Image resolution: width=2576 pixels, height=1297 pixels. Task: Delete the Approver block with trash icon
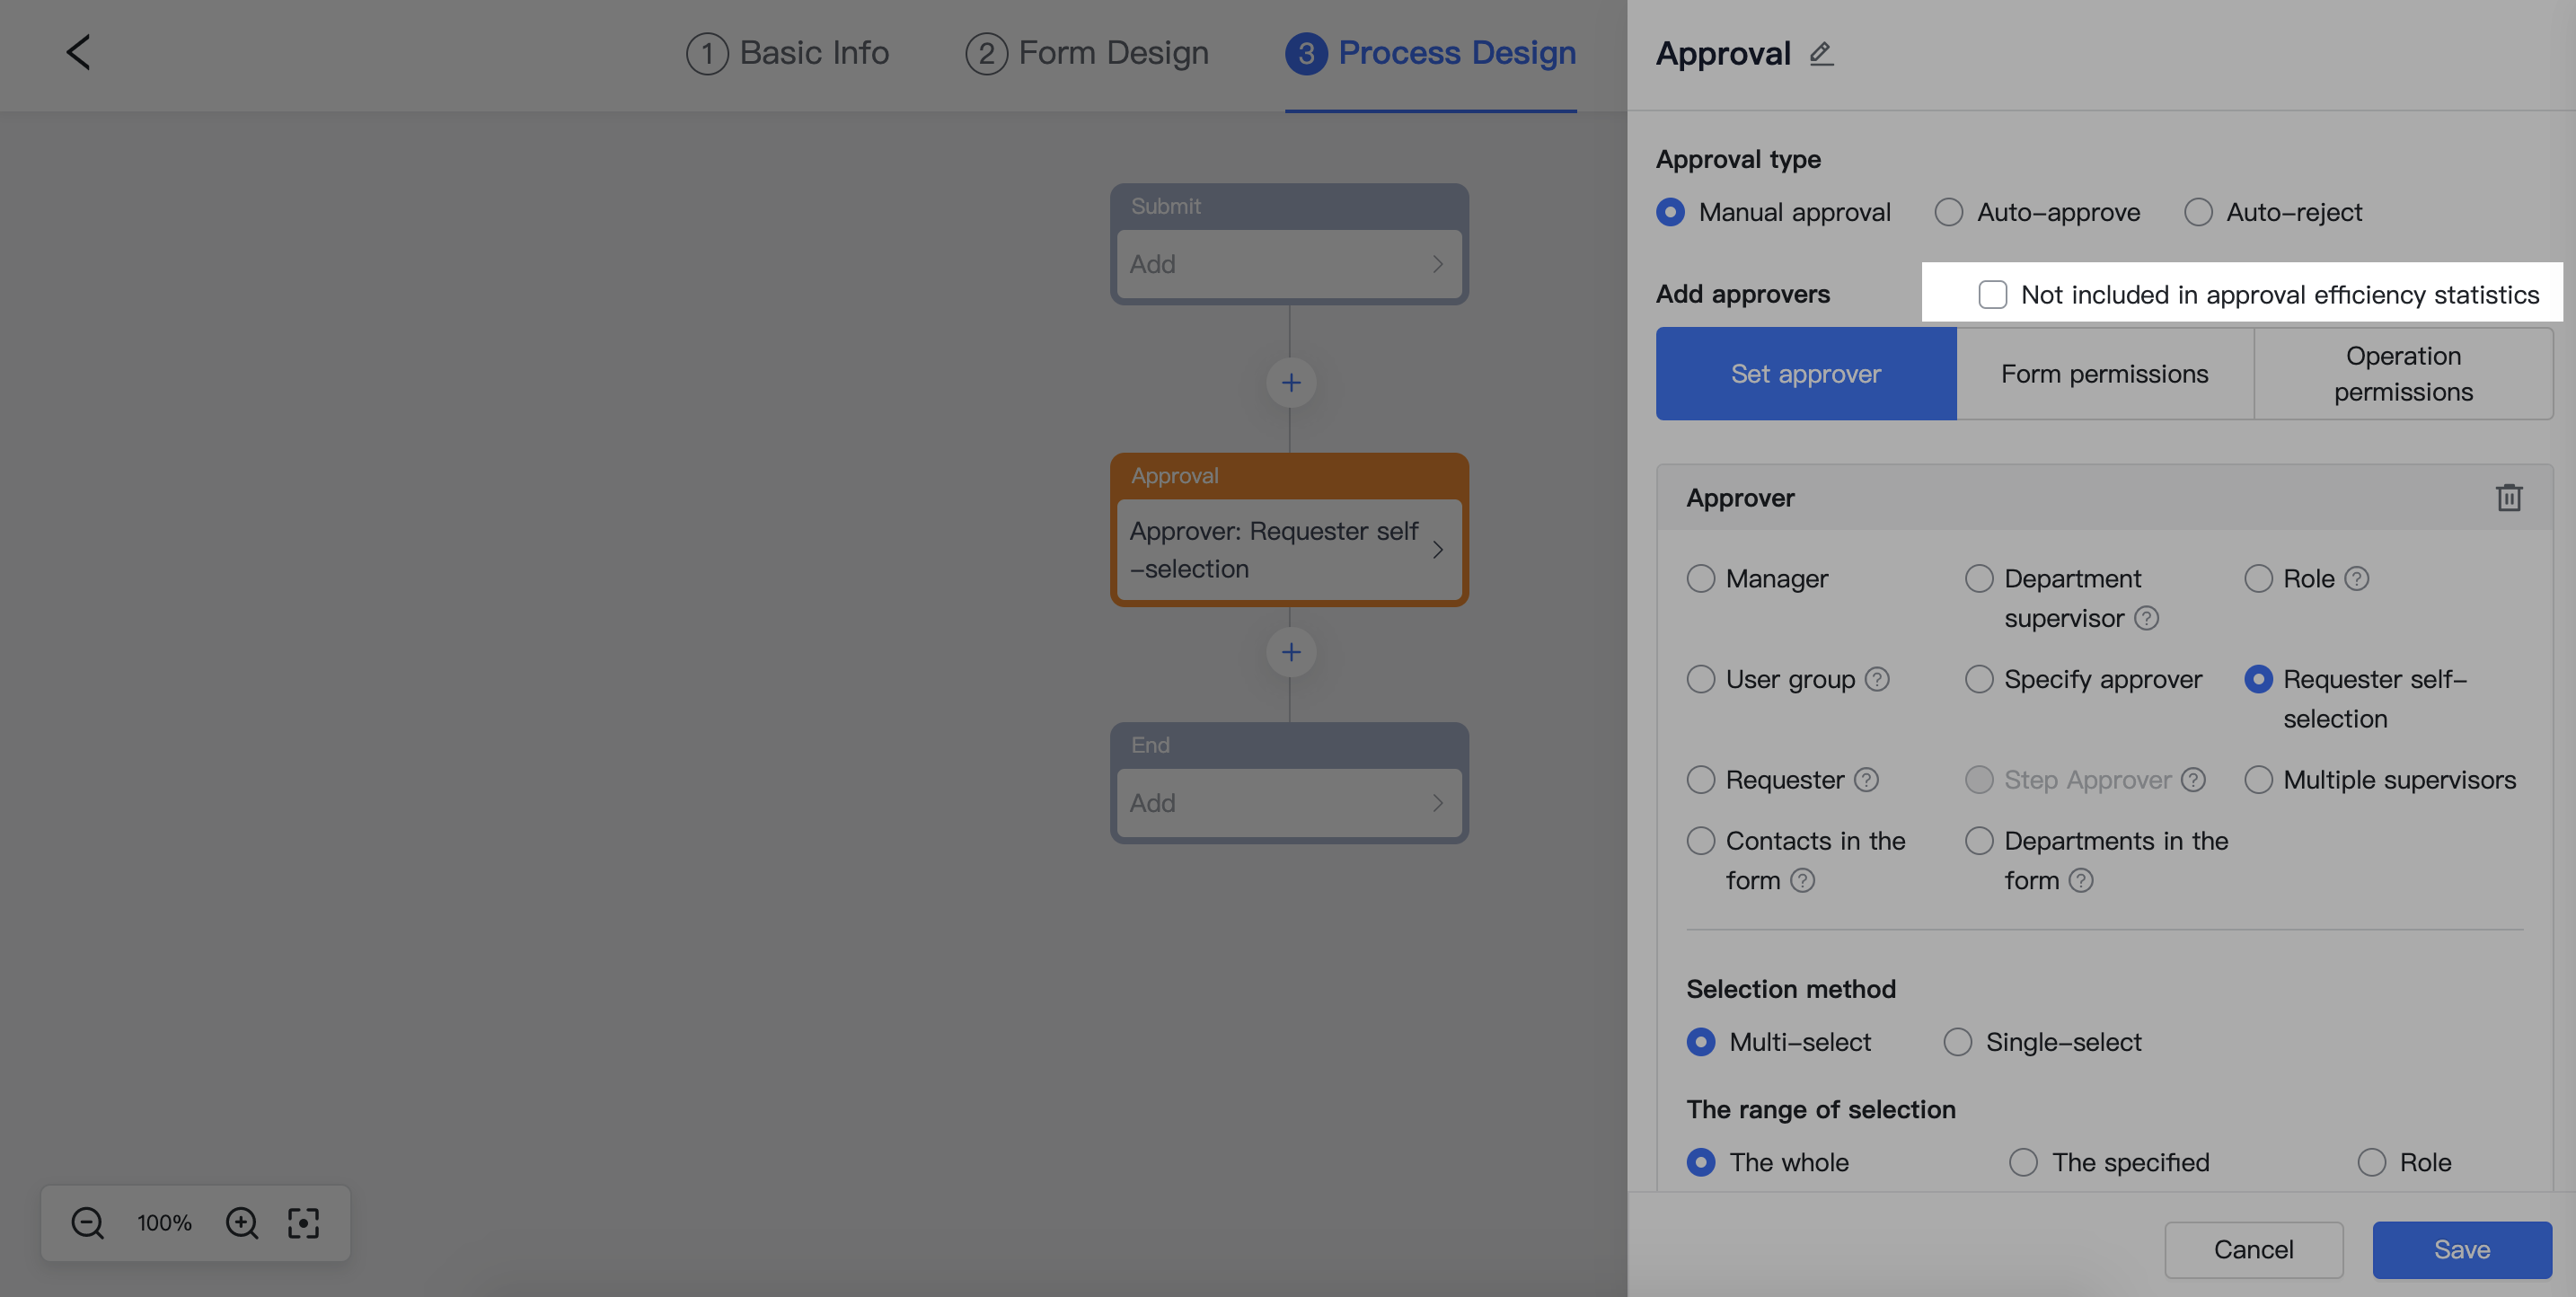coord(2508,497)
